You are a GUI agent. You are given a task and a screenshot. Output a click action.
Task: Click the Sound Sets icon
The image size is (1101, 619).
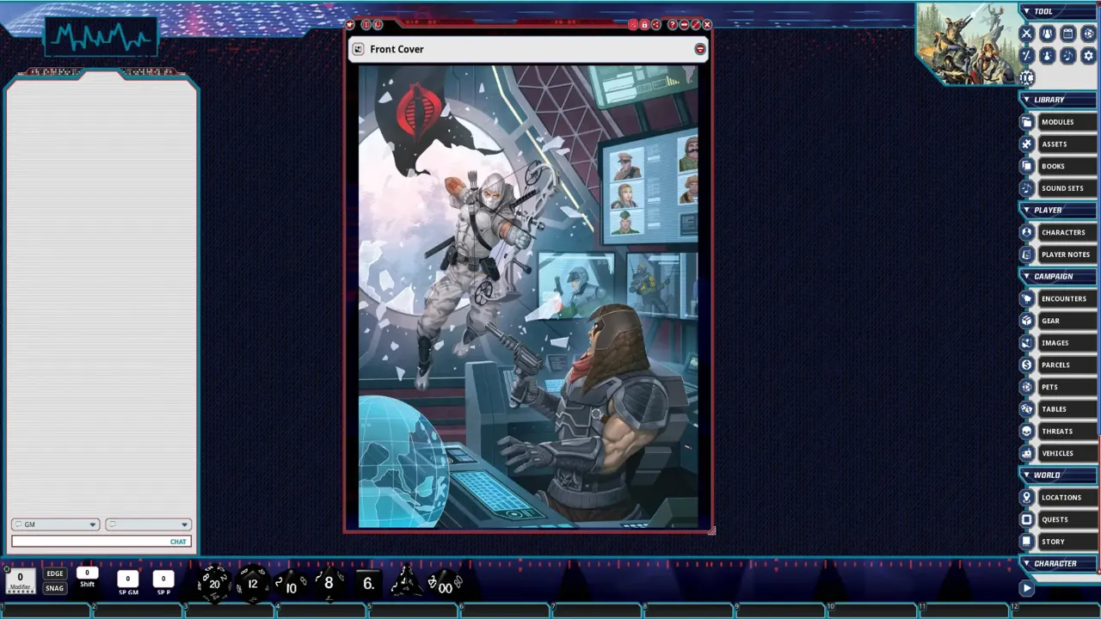1026,188
